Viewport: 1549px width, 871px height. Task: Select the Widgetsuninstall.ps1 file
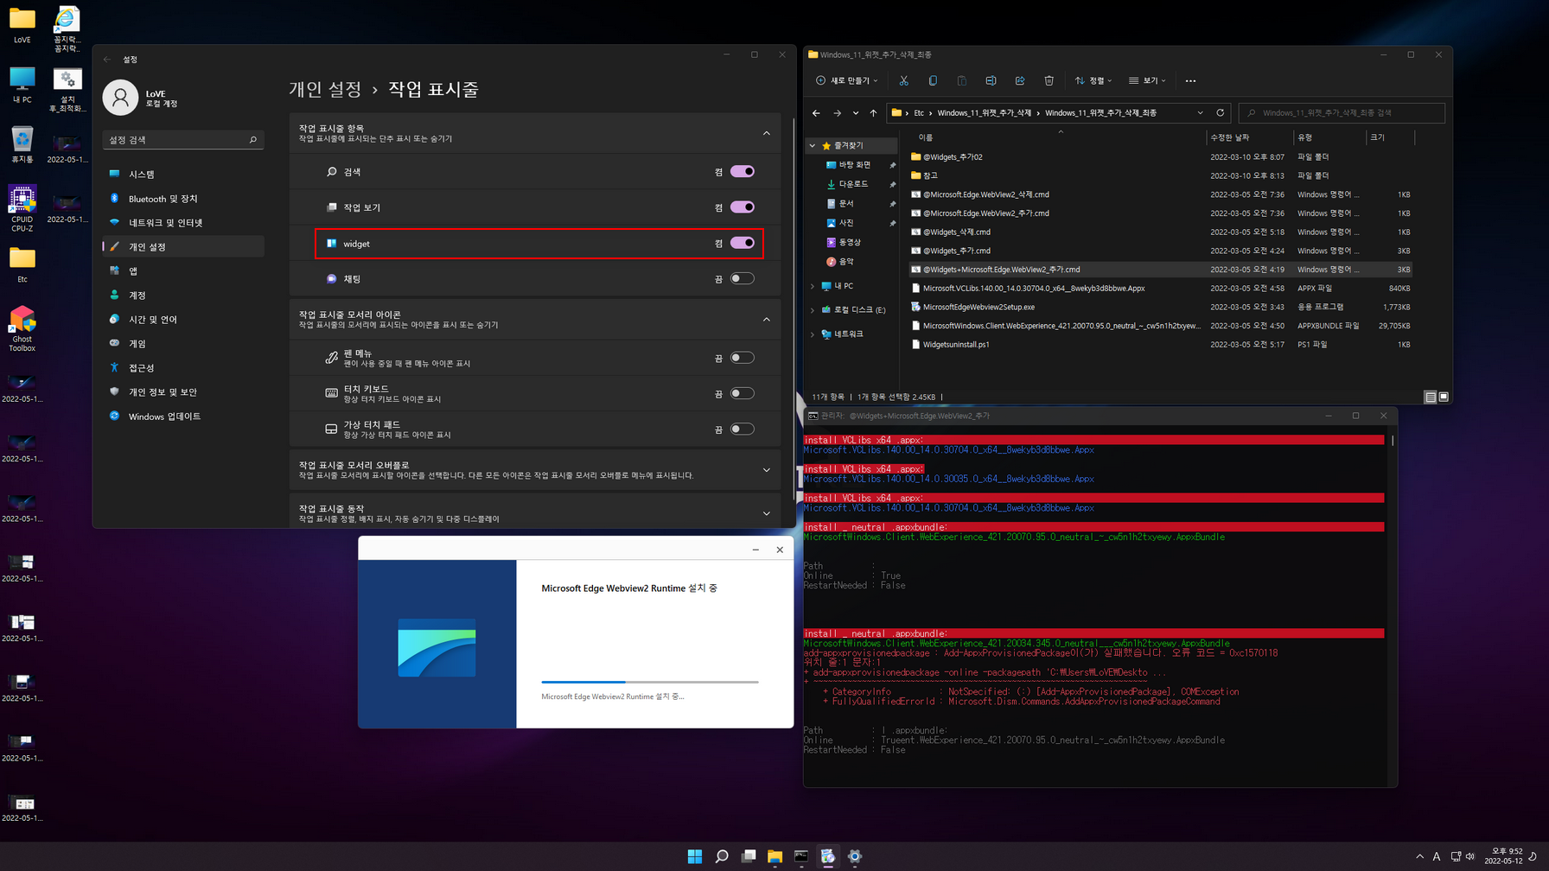click(956, 345)
